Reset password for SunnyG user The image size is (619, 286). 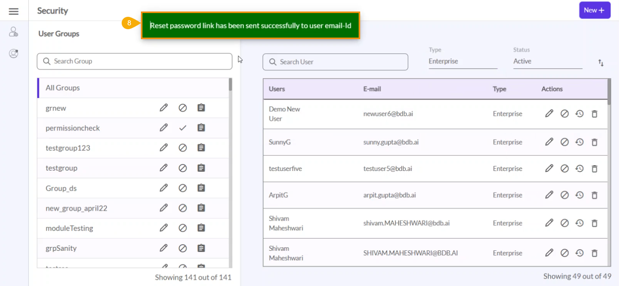[x=579, y=142]
